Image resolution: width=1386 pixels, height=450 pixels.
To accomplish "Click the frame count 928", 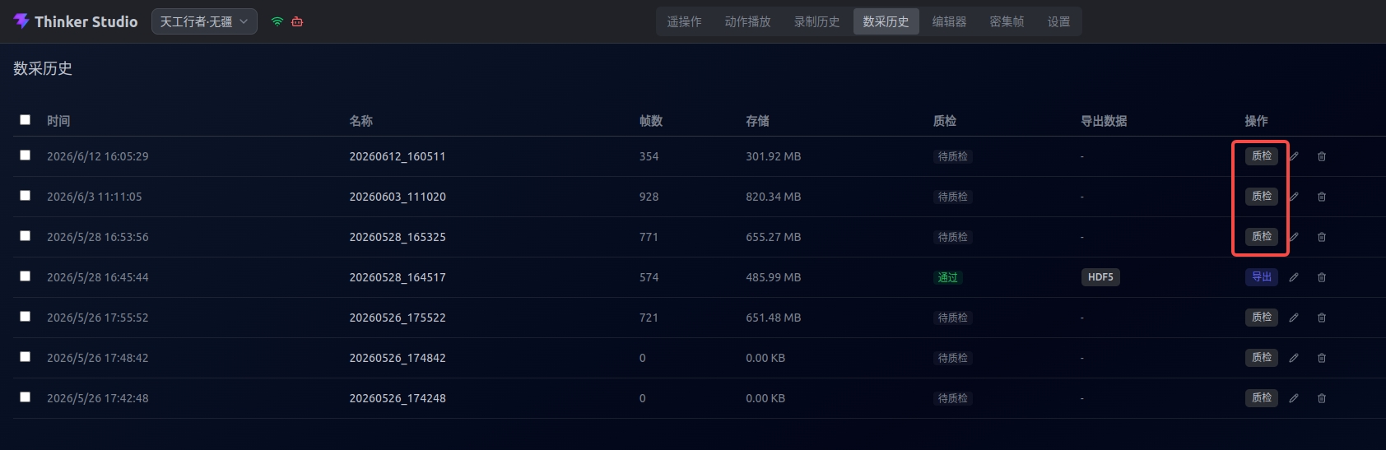I will pos(649,197).
